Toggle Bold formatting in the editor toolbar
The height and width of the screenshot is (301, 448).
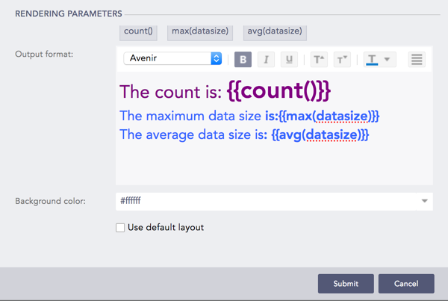[243, 59]
